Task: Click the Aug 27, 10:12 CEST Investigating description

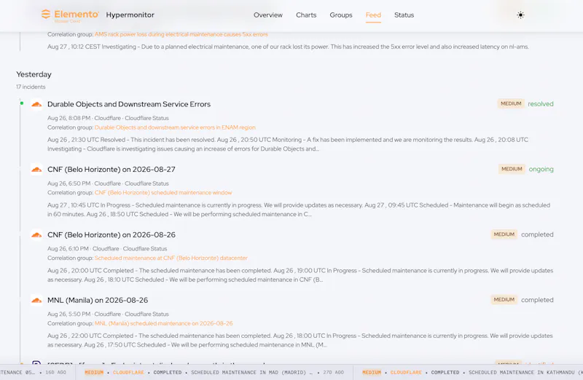Action: (288, 47)
